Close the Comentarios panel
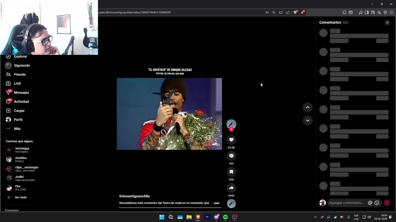The height and width of the screenshot is (222, 396). pyautogui.click(x=387, y=23)
